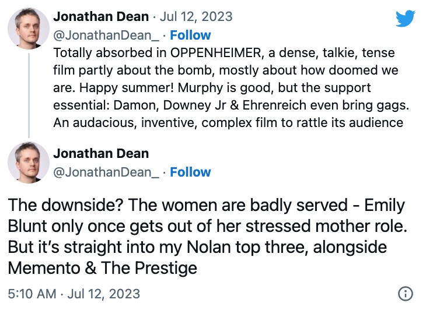Open the Twitter info circle icon
The image size is (426, 310).
click(406, 294)
